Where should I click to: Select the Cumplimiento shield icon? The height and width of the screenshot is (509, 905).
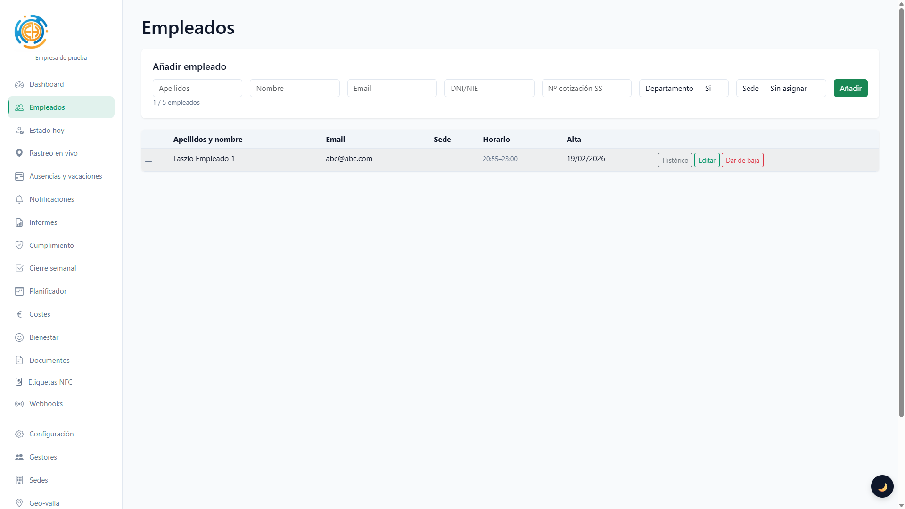19,245
